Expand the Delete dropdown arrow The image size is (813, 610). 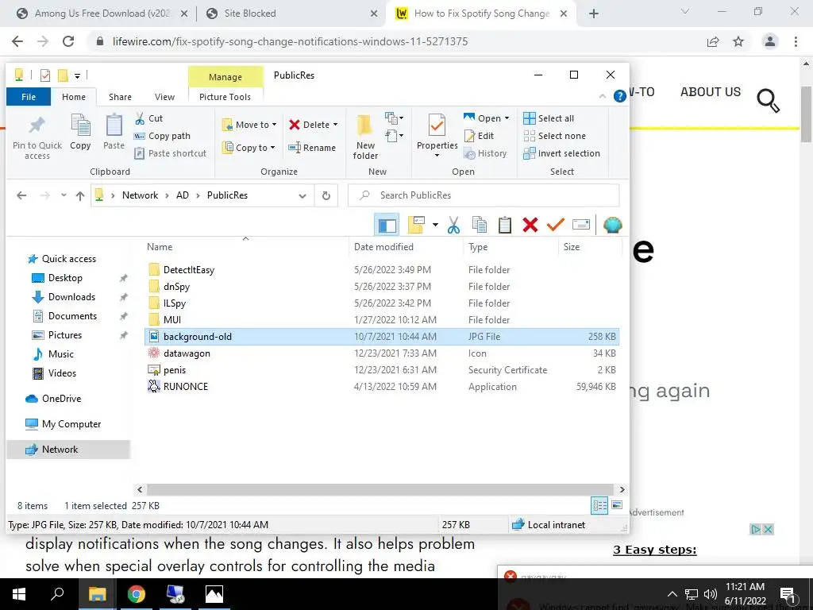coord(336,125)
